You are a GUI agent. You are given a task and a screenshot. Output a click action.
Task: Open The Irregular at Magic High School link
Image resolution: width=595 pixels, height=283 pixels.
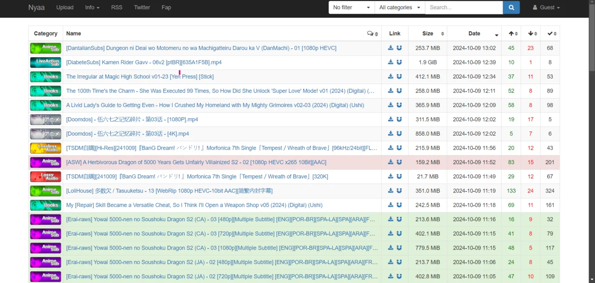pyautogui.click(x=140, y=77)
